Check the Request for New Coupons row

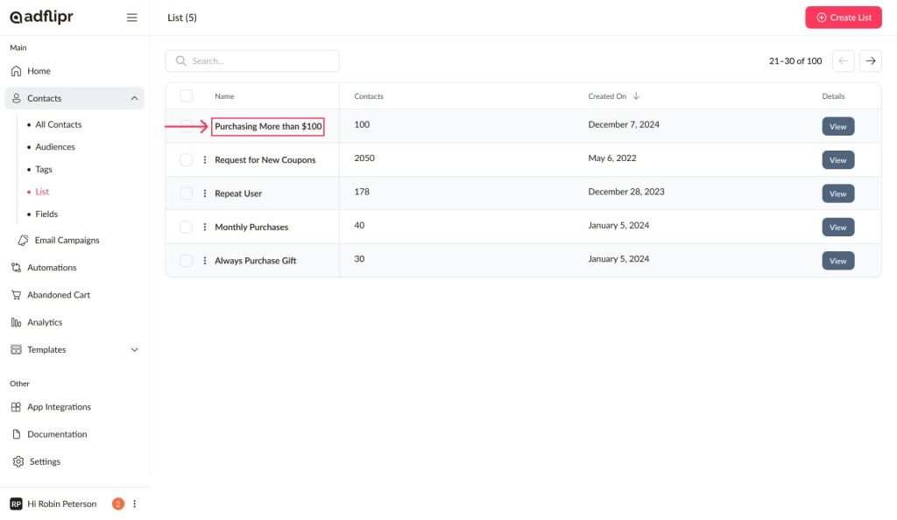pos(186,160)
